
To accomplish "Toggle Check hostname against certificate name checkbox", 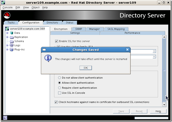I will [56, 102].
